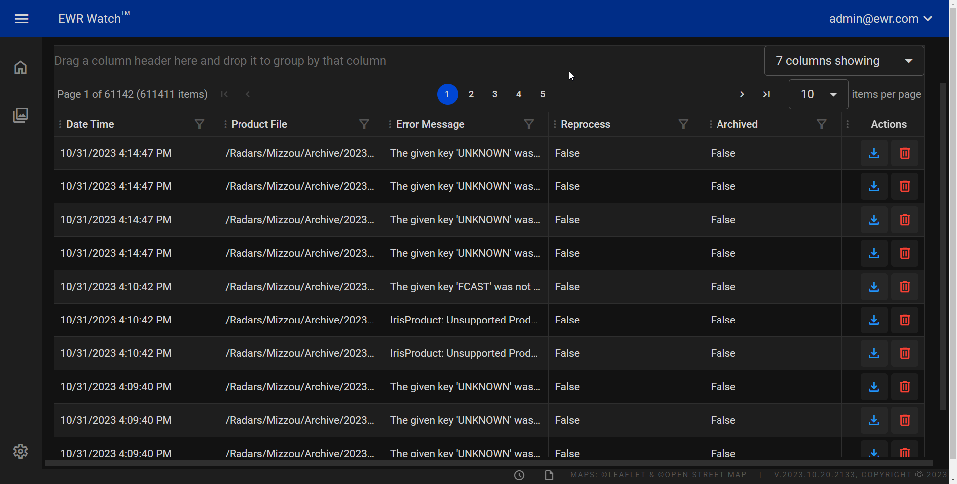Screen dimensions: 957x484
Task: Download second IrisProduct Unsupported row file
Action: pos(874,353)
